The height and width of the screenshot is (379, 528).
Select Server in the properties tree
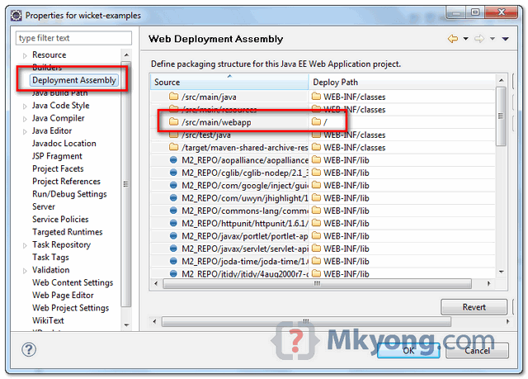click(44, 206)
